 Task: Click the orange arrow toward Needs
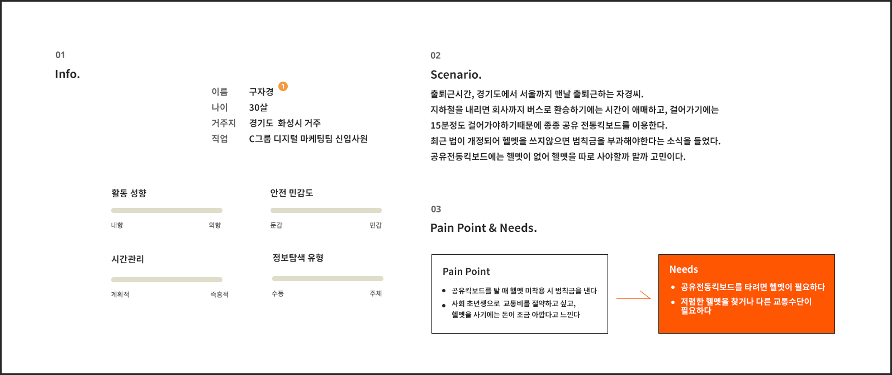[x=634, y=295]
